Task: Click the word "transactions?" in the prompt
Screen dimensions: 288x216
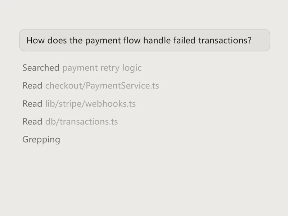Action: 225,40
